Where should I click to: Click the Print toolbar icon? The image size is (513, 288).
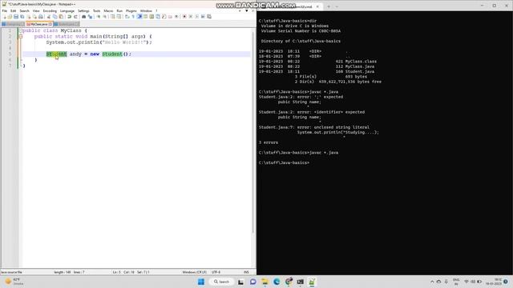(x=41, y=16)
